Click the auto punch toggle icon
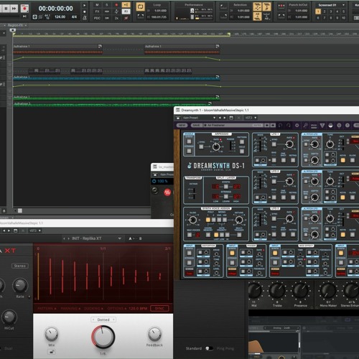 (x=281, y=6)
